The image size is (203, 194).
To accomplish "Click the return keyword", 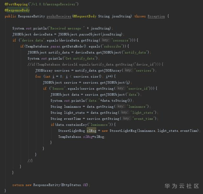I will (18, 185).
